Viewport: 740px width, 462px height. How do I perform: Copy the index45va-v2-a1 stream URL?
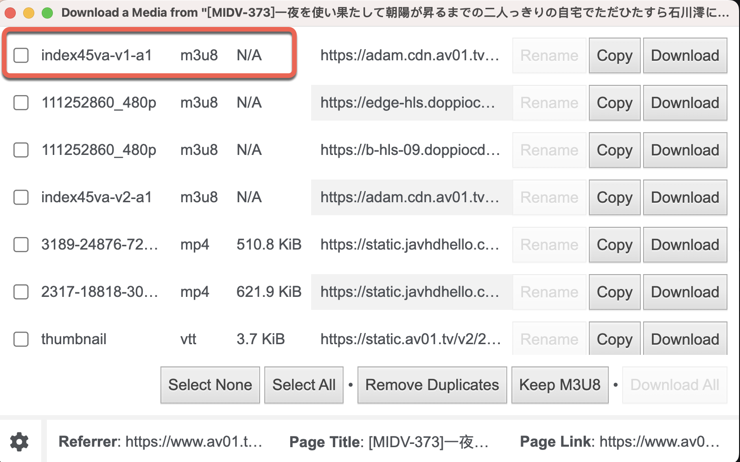614,198
